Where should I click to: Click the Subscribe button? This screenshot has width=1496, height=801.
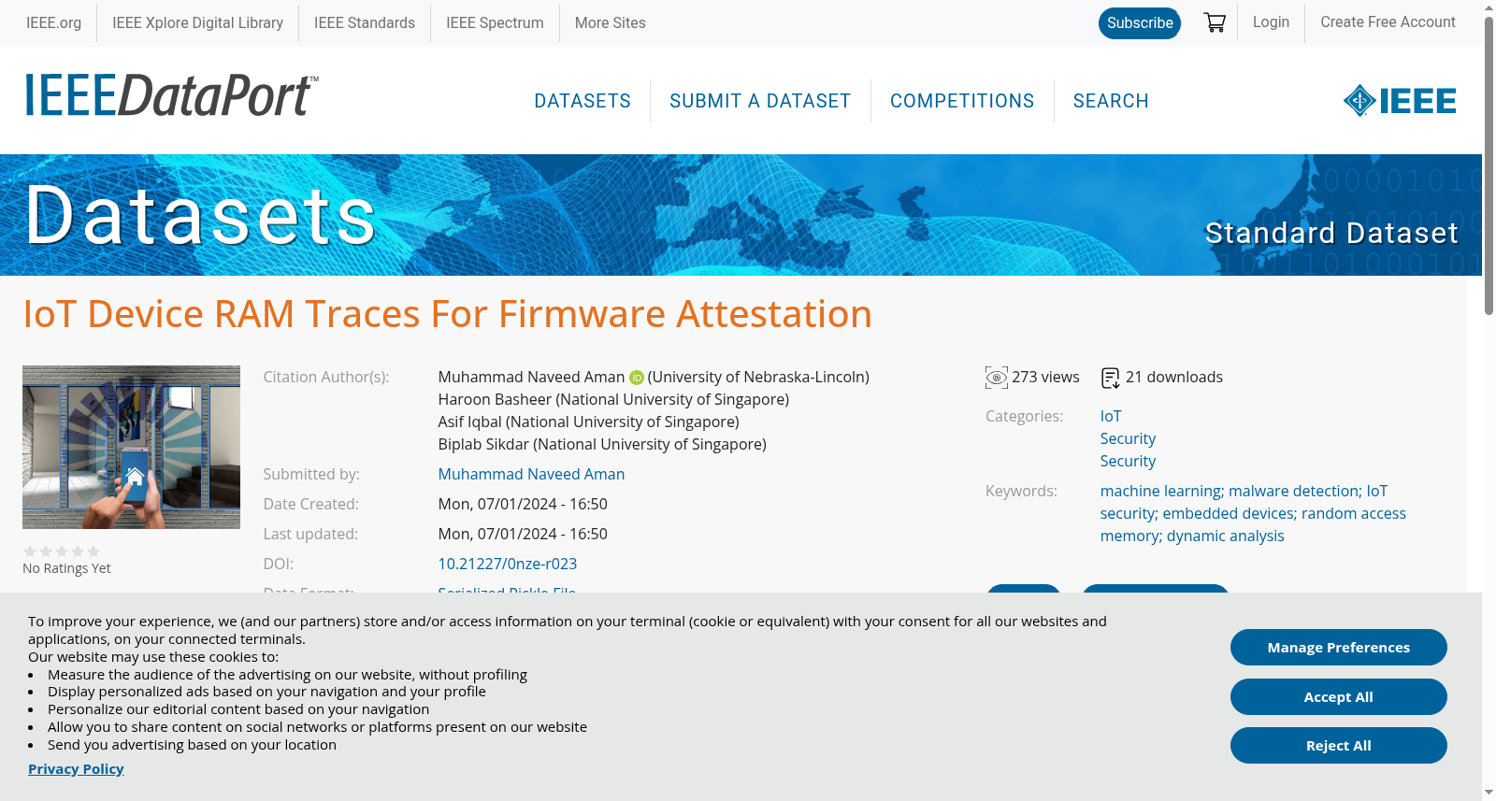click(1140, 23)
